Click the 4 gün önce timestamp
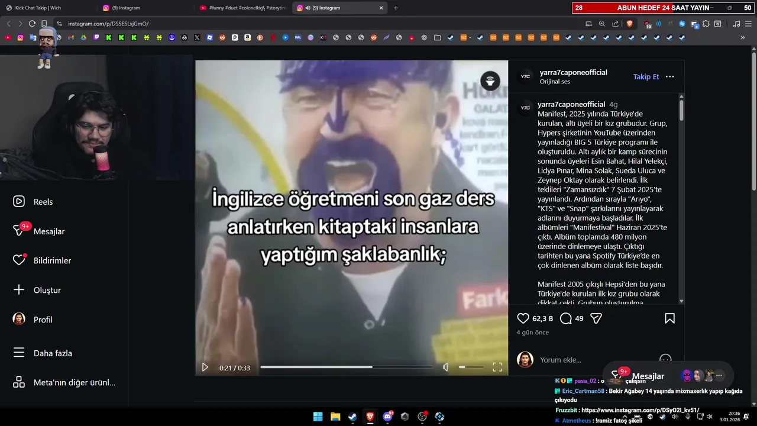 [533, 333]
